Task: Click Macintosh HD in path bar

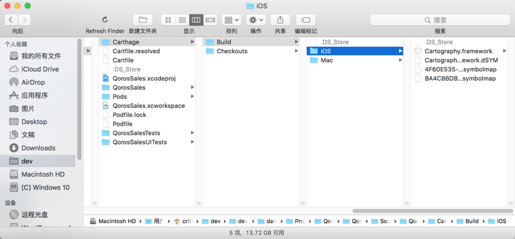Action: tap(113, 221)
